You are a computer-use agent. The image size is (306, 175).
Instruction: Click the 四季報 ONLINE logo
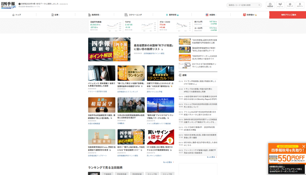[9, 5]
